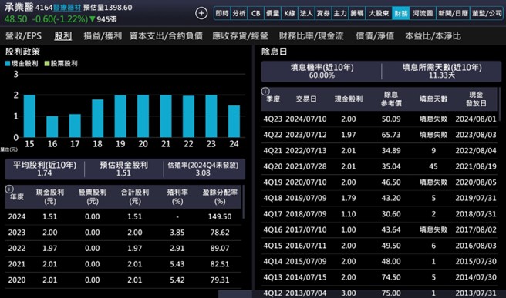Click the 現金發放日 column header
The height and width of the screenshot is (298, 506).
(476, 99)
